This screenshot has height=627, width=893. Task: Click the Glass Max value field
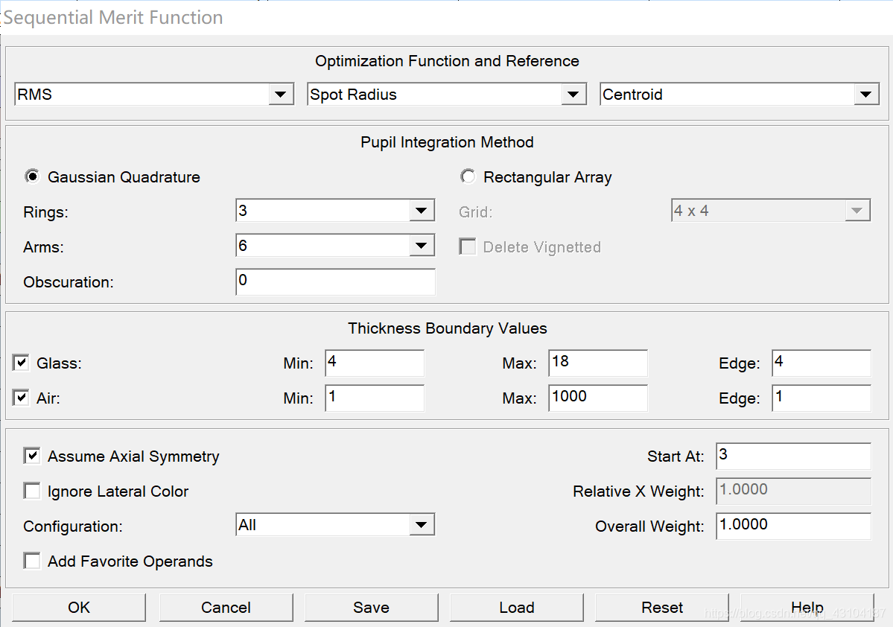[598, 363]
